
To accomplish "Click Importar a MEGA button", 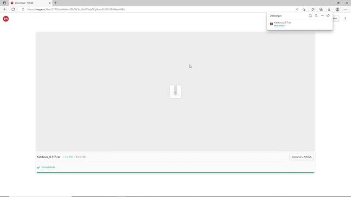I will coord(301,157).
